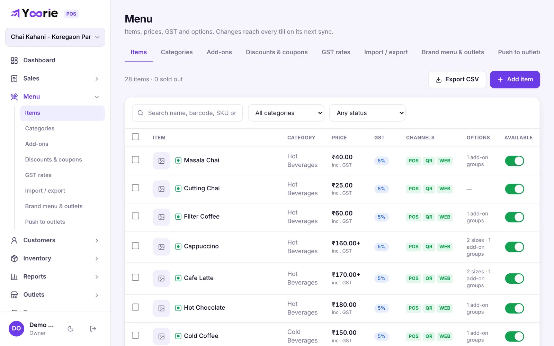Toggle Hot Chocolate availability switch
This screenshot has width=554, height=346.
coord(515,308)
